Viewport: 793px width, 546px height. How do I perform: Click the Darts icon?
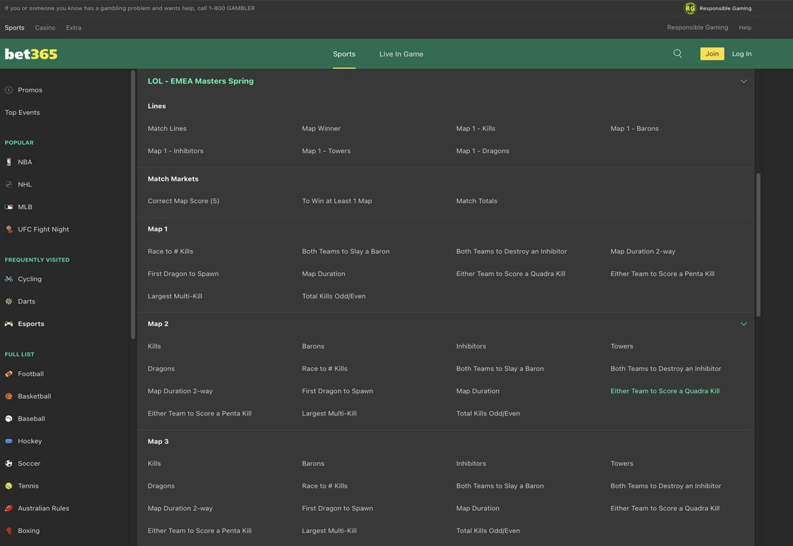point(9,301)
